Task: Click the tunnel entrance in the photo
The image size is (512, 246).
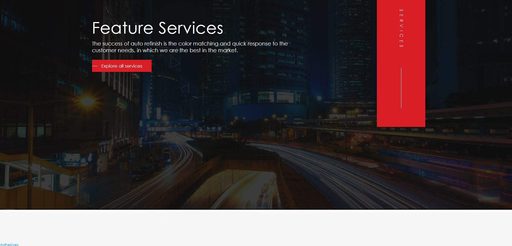Action: tap(242, 188)
